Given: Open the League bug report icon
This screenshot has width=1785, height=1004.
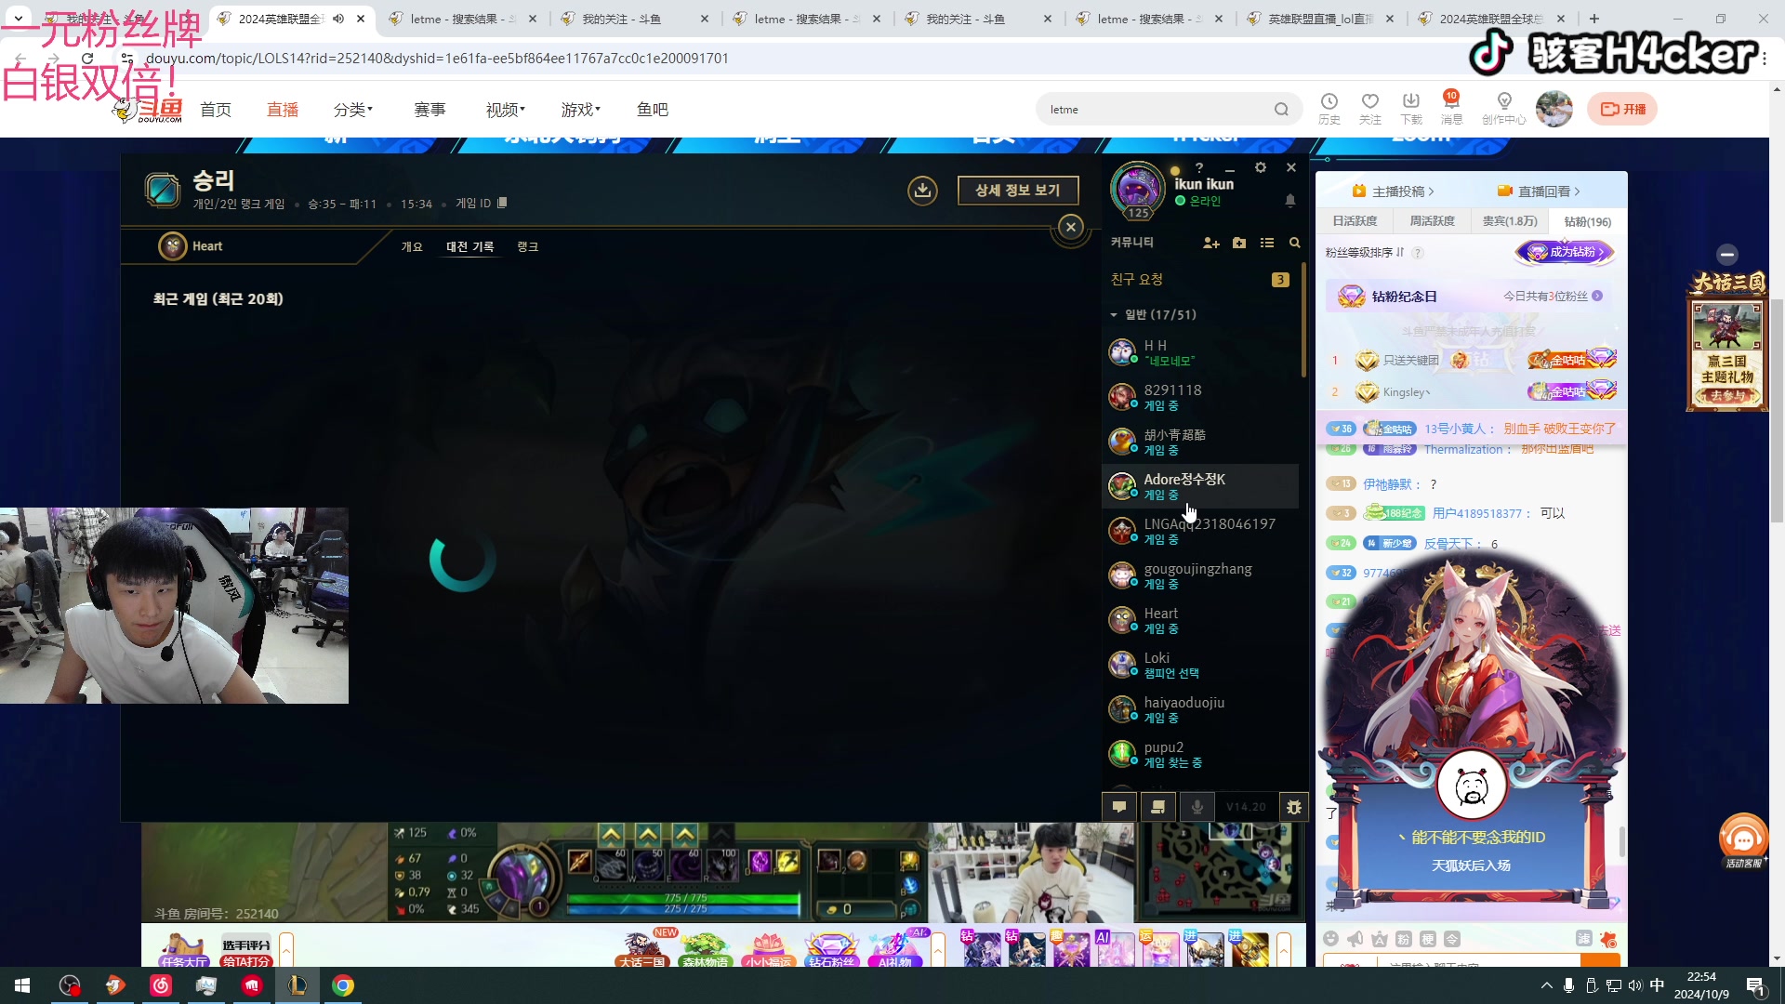Looking at the screenshot, I should click(x=1294, y=807).
